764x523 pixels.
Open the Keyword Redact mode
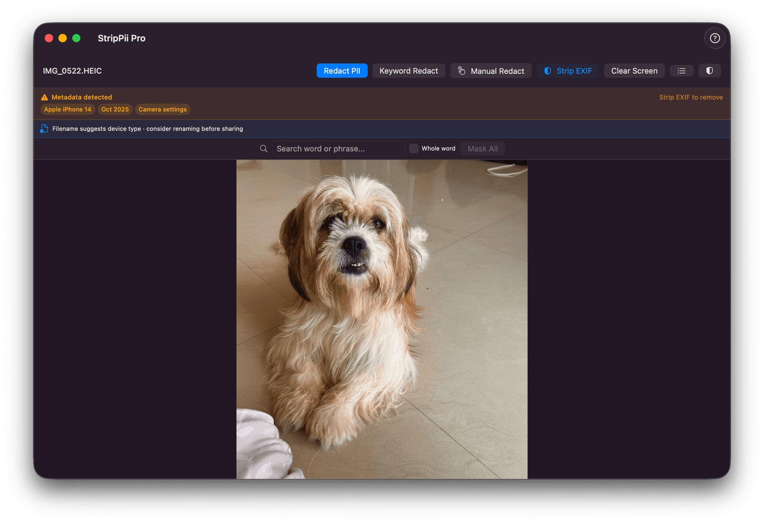[408, 71]
